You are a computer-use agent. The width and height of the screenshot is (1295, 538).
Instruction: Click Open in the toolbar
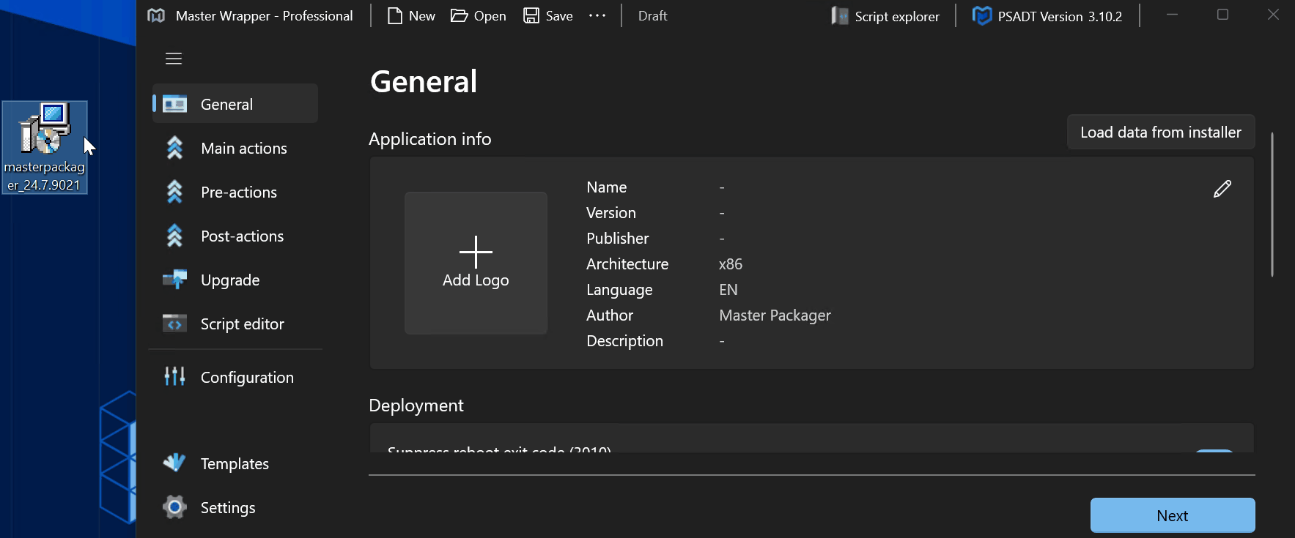pos(478,16)
